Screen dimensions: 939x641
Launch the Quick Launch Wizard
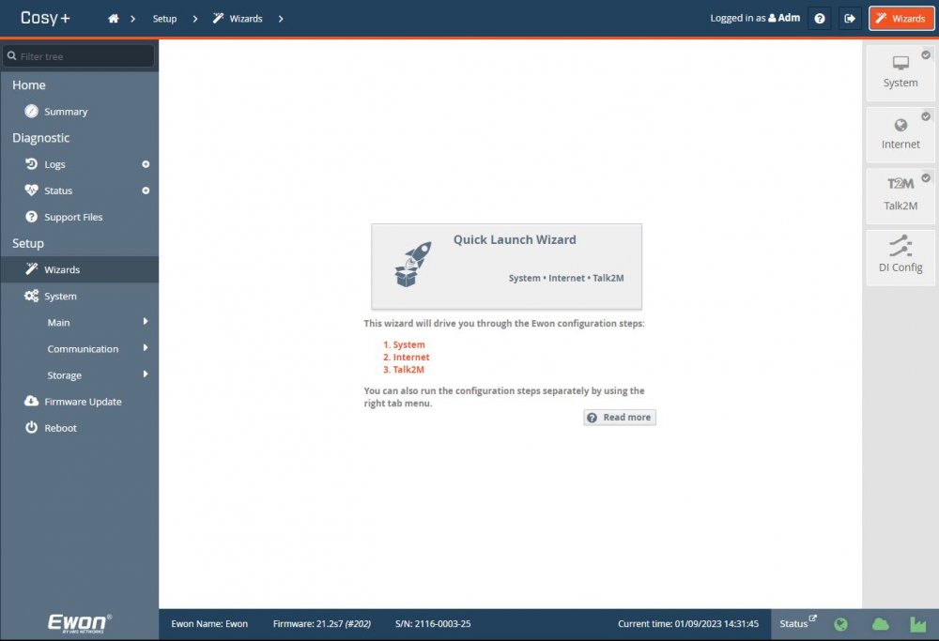coord(507,267)
